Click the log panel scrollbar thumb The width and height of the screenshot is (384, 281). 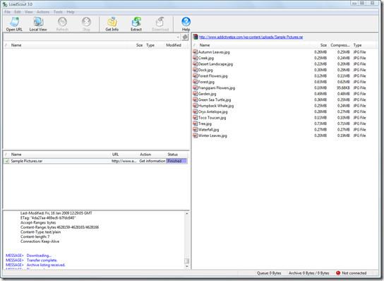pyautogui.click(x=187, y=261)
